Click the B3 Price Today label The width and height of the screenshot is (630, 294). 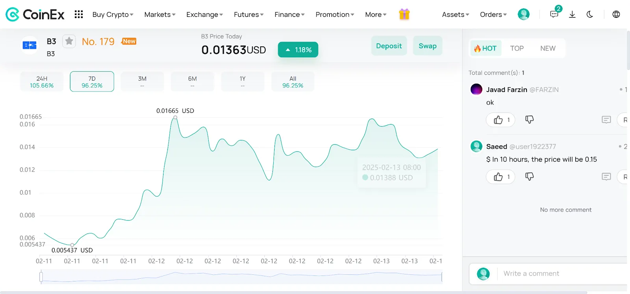(221, 36)
